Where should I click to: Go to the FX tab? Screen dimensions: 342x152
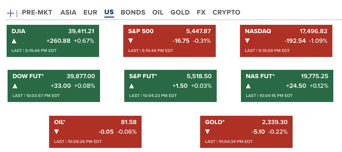click(201, 13)
